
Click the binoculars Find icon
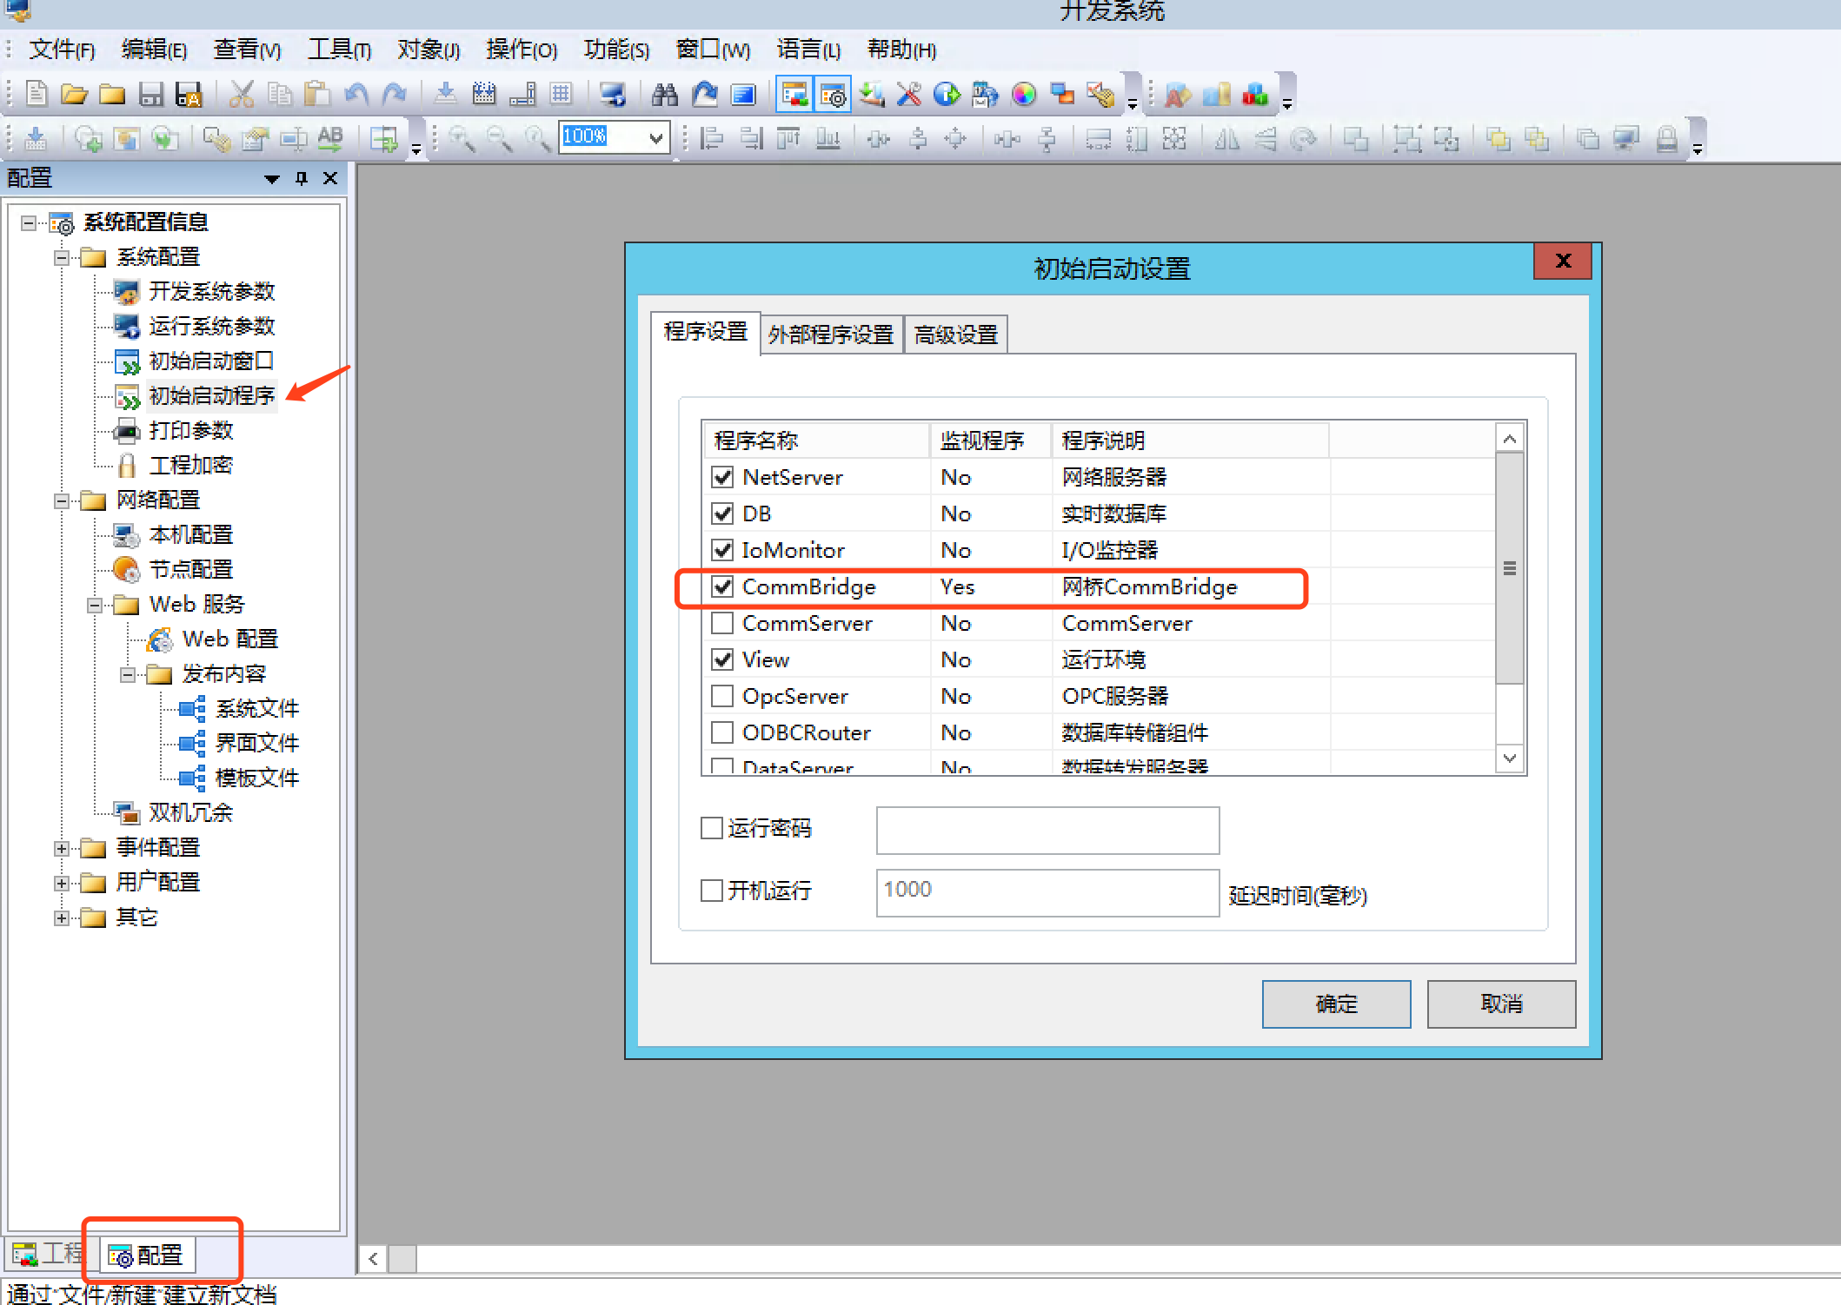pos(665,94)
